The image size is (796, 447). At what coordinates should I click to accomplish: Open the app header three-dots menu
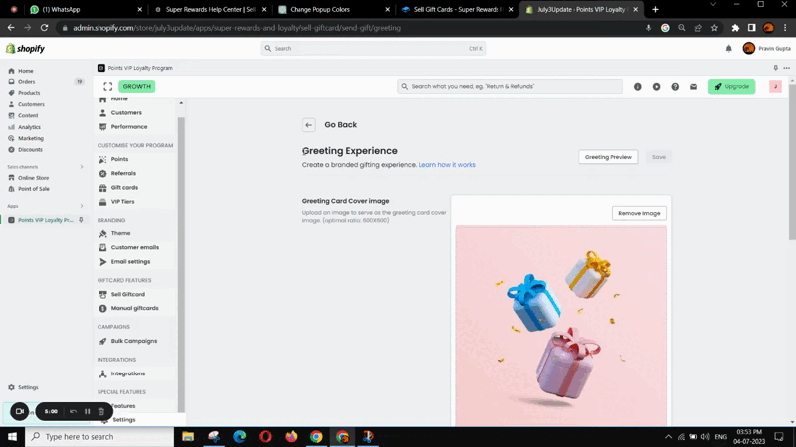(x=787, y=68)
